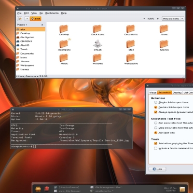Image resolution: width=193 pixels, height=193 pixels.
Task: Open the Bookmarks menu
Action: click(52, 13)
